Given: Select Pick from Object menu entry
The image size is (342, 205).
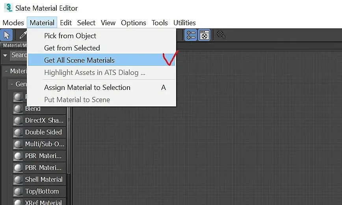Looking at the screenshot, I should [x=70, y=36].
